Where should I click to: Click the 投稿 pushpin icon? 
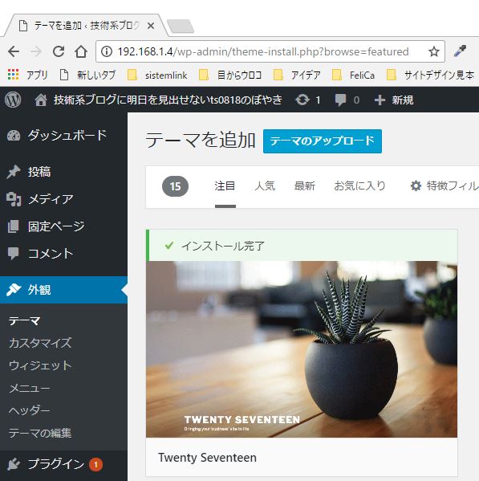(x=14, y=172)
